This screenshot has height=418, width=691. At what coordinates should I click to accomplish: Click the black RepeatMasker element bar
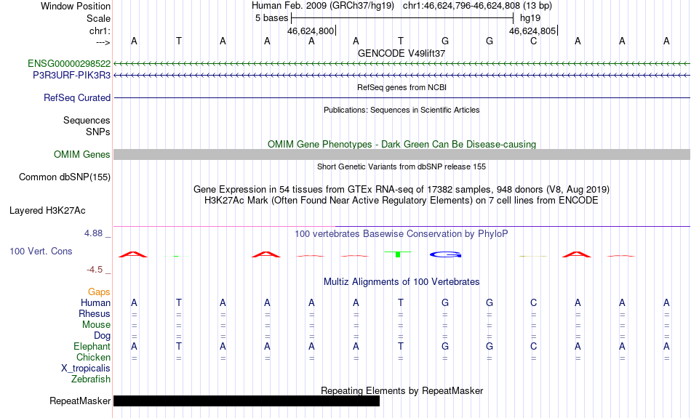coord(247,401)
